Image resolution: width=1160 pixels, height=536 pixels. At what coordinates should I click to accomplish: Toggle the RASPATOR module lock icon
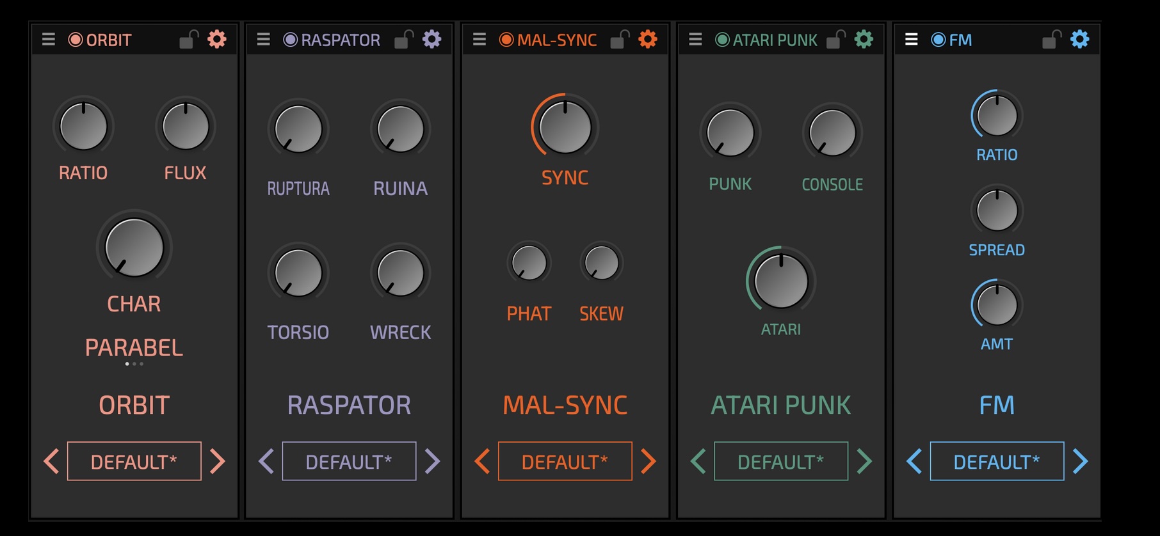point(404,40)
